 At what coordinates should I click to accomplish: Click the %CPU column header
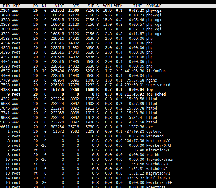pyautogui.click(x=107, y=6)
